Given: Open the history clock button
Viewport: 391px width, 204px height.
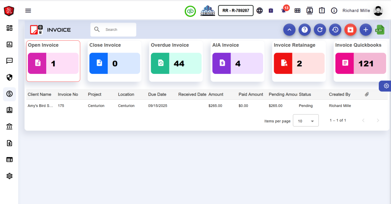Looking at the screenshot, I should pos(335,30).
